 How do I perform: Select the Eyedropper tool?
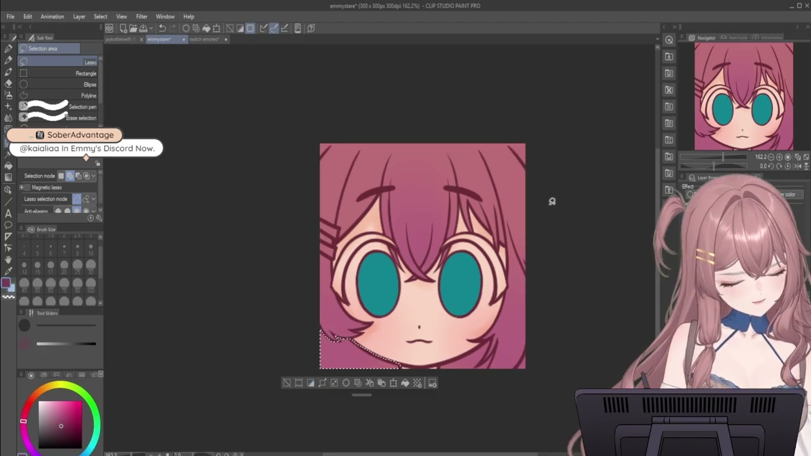click(8, 271)
